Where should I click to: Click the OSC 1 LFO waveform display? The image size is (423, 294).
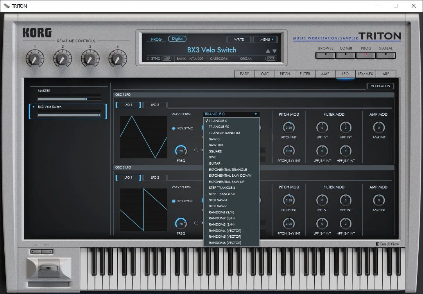point(143,137)
